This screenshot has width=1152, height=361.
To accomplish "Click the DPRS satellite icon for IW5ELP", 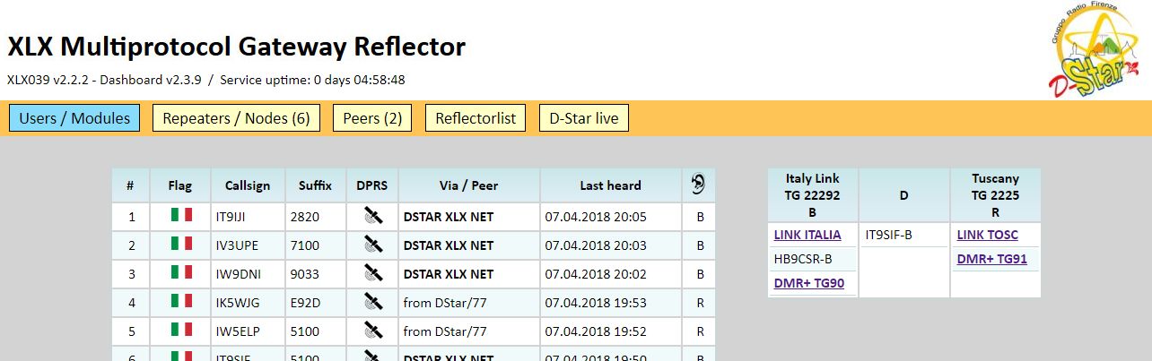I will pos(371,331).
